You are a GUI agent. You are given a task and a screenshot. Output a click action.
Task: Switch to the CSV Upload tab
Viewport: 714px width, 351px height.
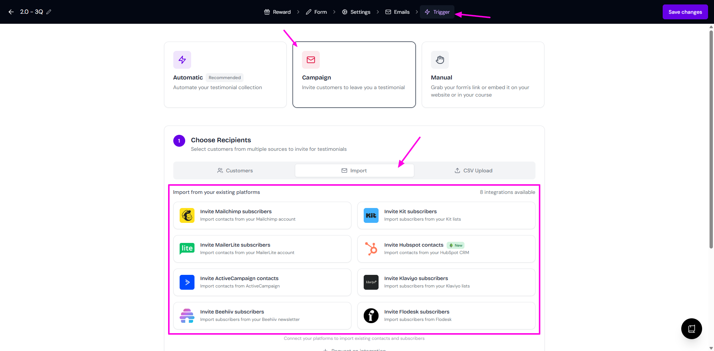(x=473, y=170)
